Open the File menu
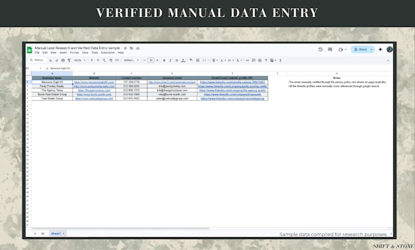The height and width of the screenshot is (250, 415). point(37,53)
